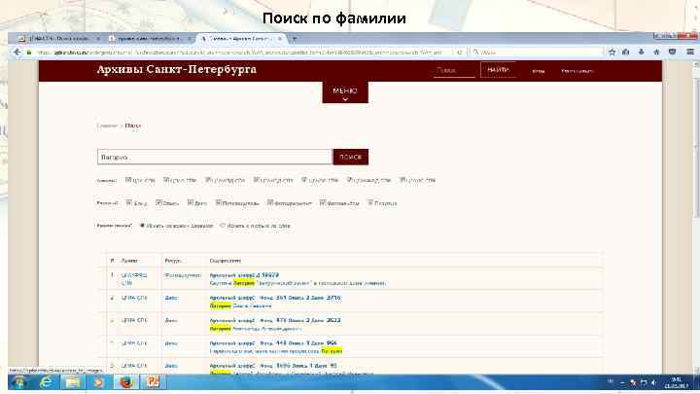Open link ending with Дело 966
The image size is (700, 394).
click(273, 343)
